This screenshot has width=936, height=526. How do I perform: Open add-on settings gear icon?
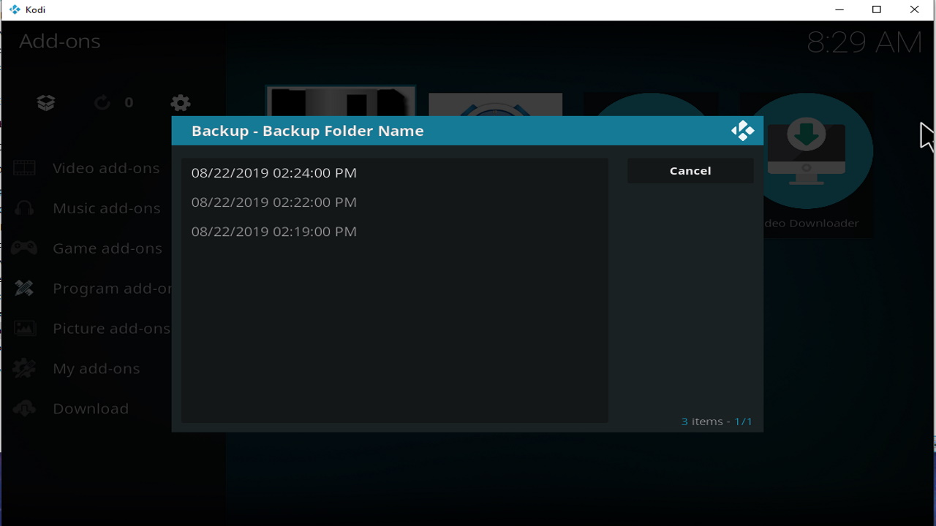(181, 103)
